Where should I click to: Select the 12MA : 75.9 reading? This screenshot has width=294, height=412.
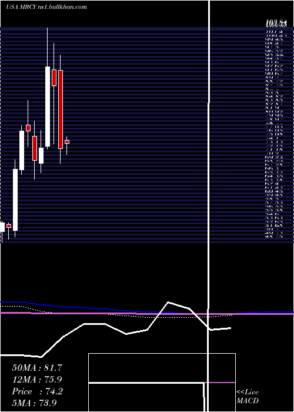pos(37,380)
